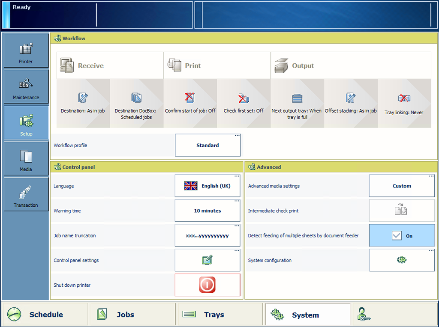Open the Printer section in sidebar
The image size is (439, 327).
click(26, 51)
